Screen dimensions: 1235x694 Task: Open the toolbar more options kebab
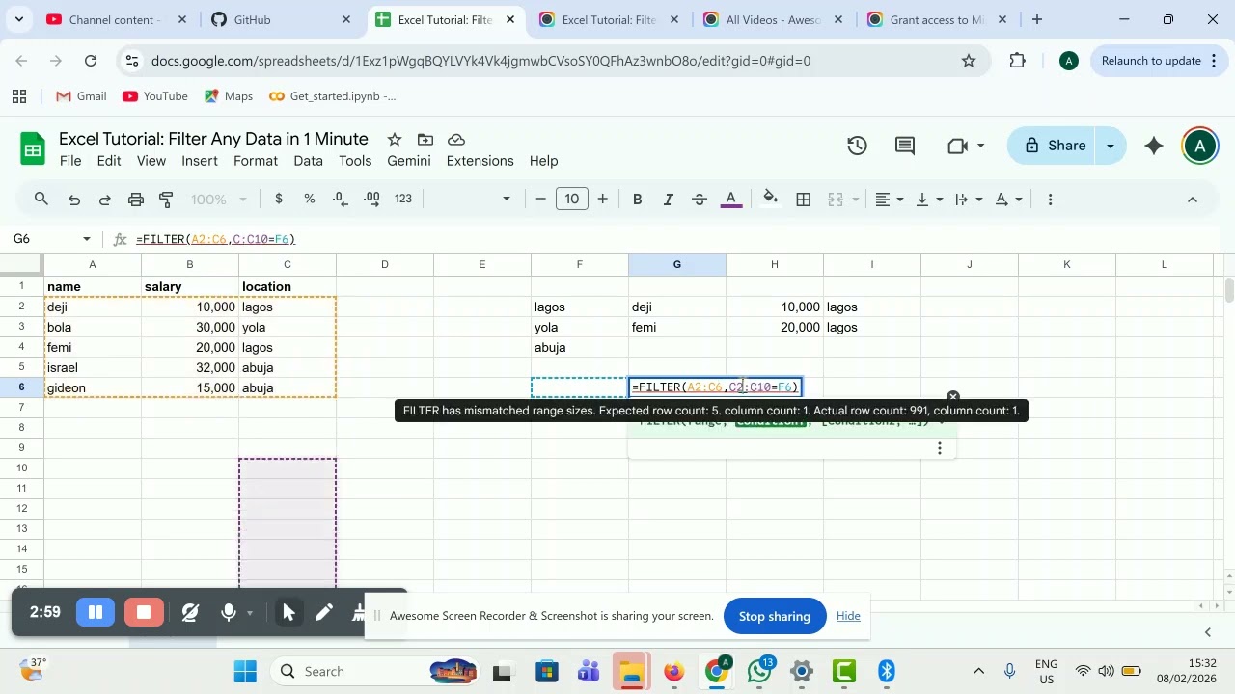pos(1050,200)
